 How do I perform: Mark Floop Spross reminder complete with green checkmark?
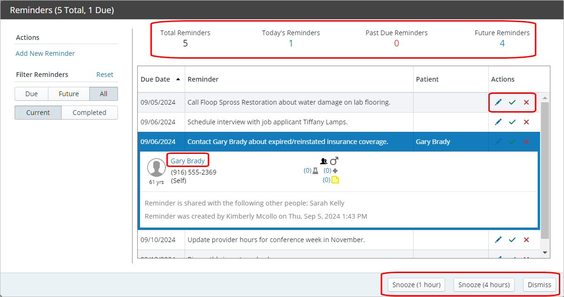[512, 102]
